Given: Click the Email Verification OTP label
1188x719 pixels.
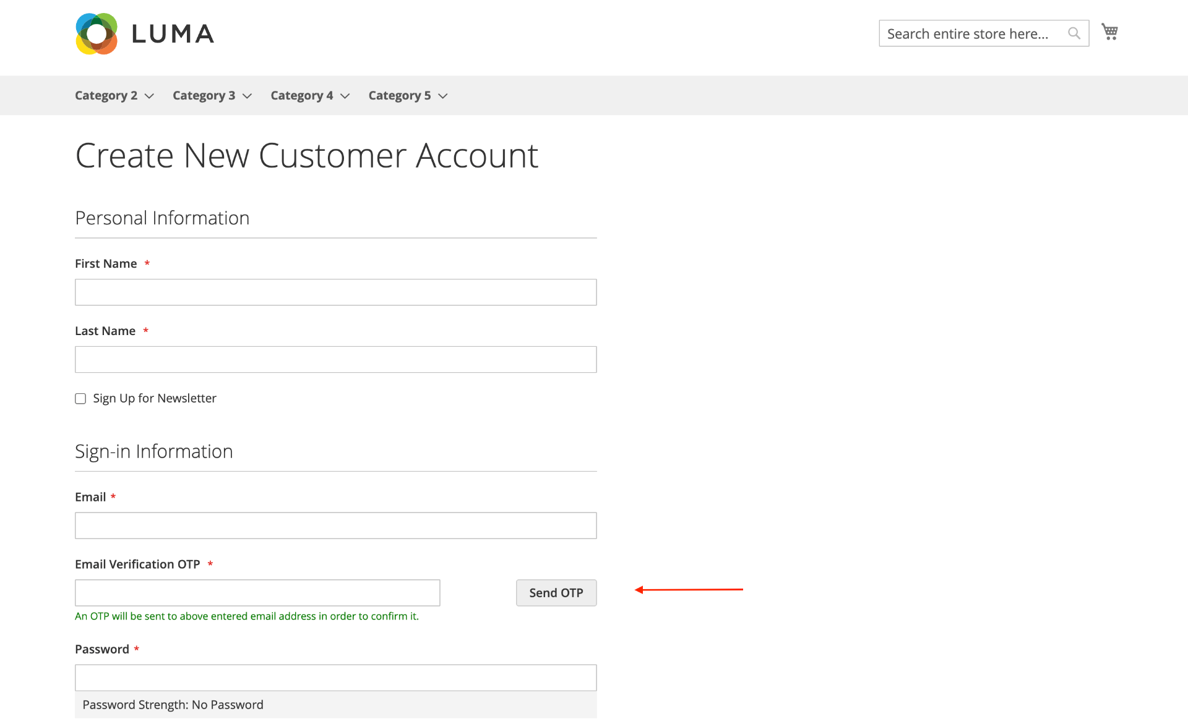Looking at the screenshot, I should (x=137, y=564).
